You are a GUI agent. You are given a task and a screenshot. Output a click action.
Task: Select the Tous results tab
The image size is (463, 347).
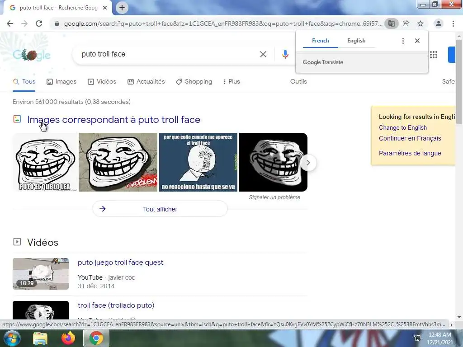point(24,82)
